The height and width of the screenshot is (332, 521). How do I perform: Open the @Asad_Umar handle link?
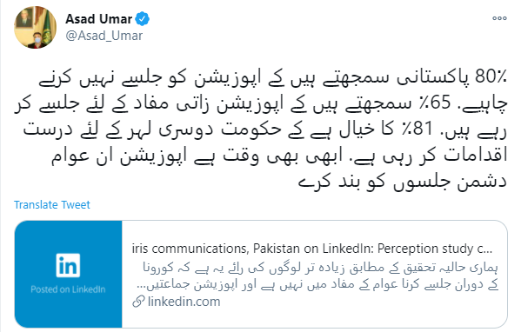104,36
